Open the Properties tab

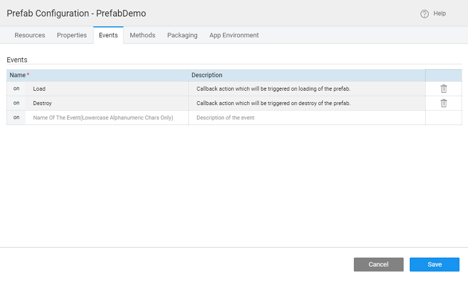coord(72,35)
